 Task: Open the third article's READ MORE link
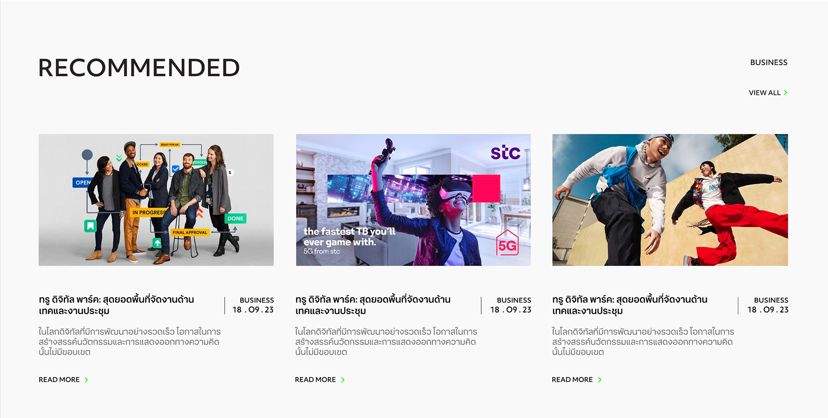[577, 380]
